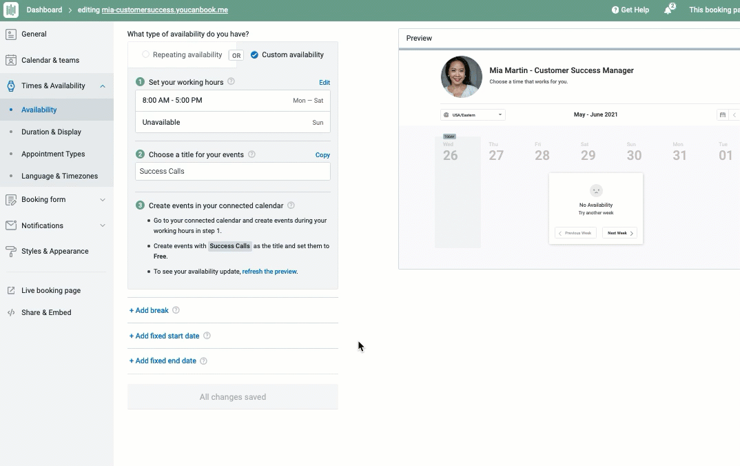Click the General sidebar icon
Image resolution: width=740 pixels, height=466 pixels.
[x=11, y=34]
